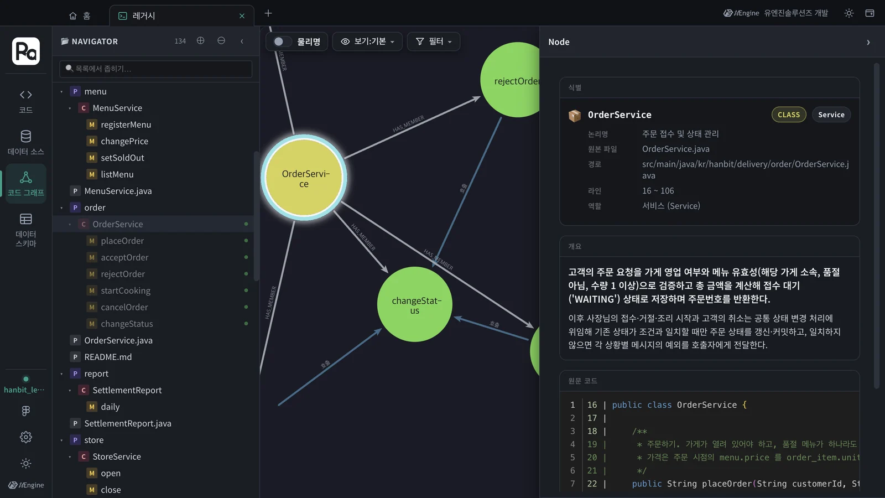Collapse all navigator nodes minus icon

point(221,41)
